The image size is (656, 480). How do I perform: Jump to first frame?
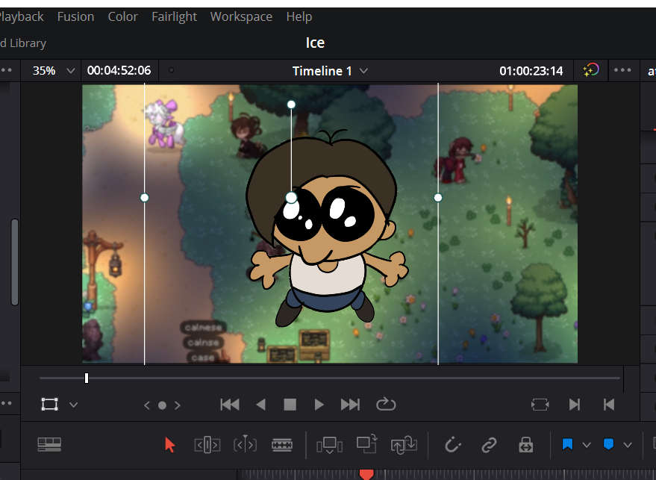click(230, 405)
